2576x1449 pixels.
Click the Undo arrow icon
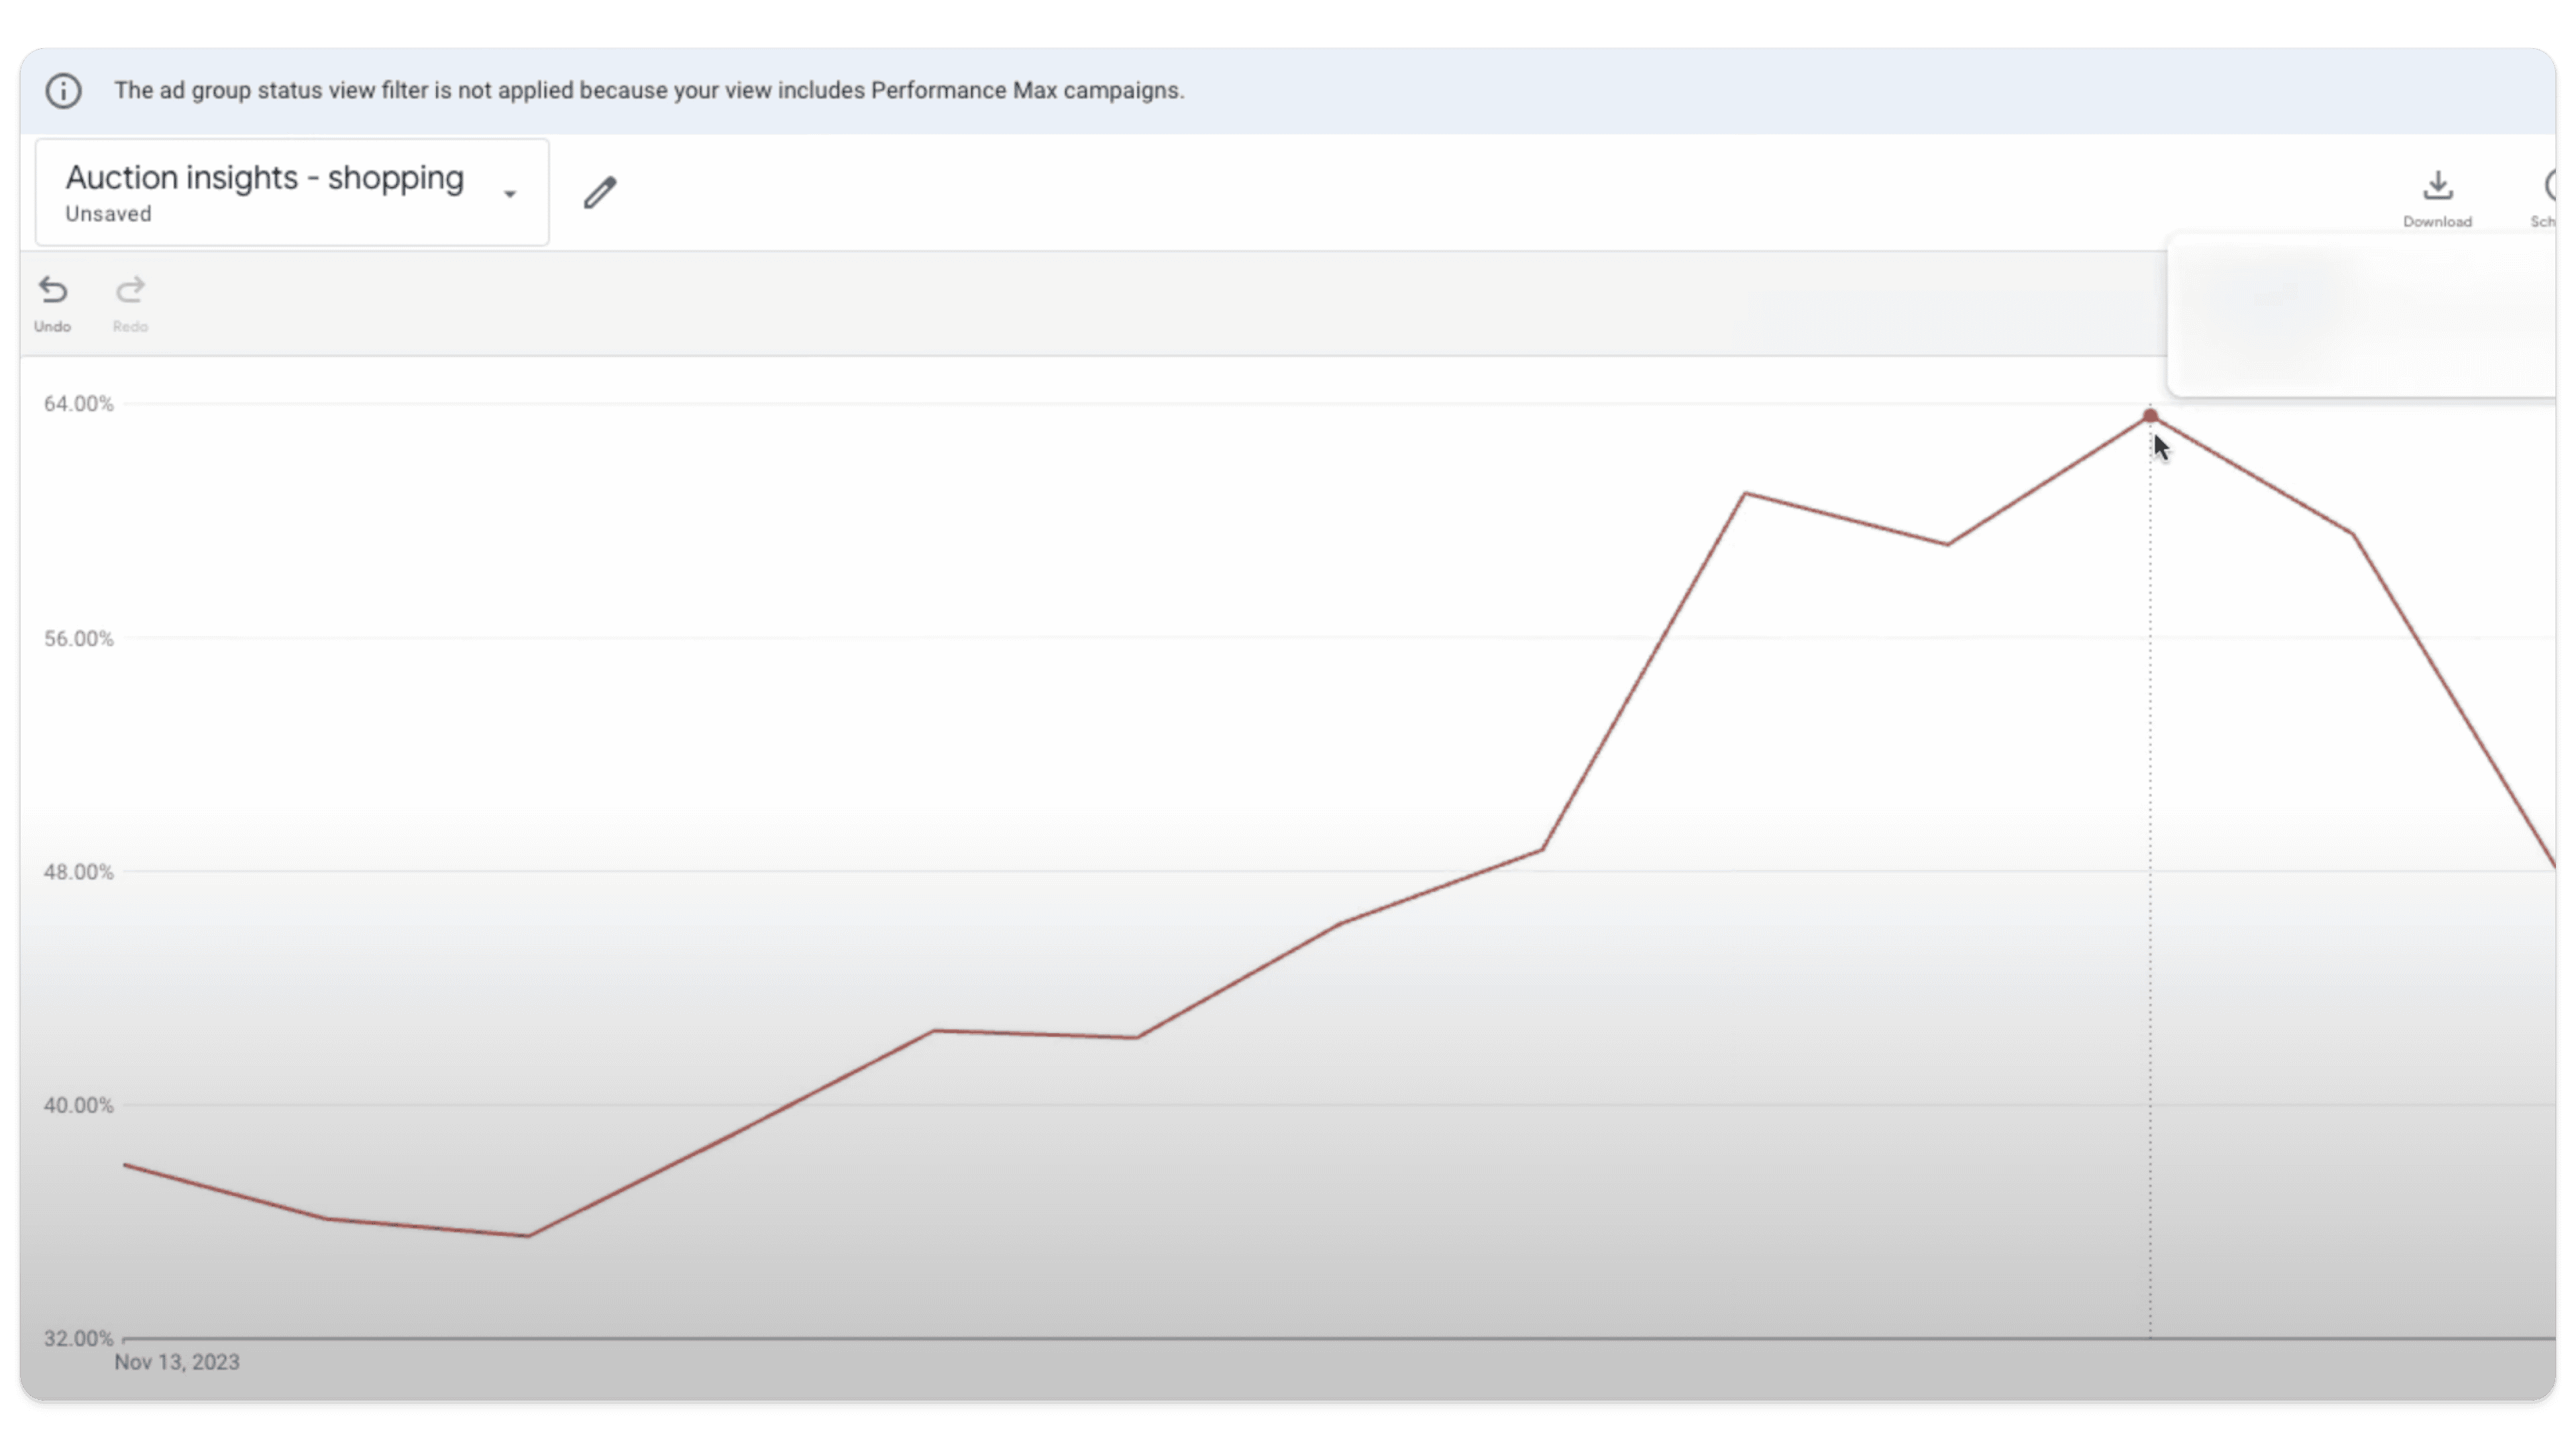coord(53,291)
